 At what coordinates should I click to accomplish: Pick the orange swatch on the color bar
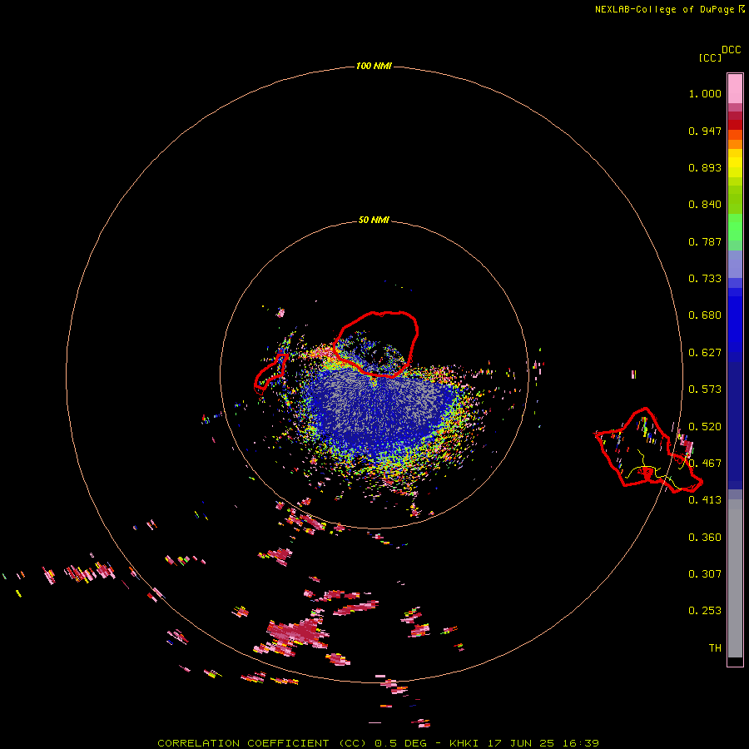tap(735, 144)
